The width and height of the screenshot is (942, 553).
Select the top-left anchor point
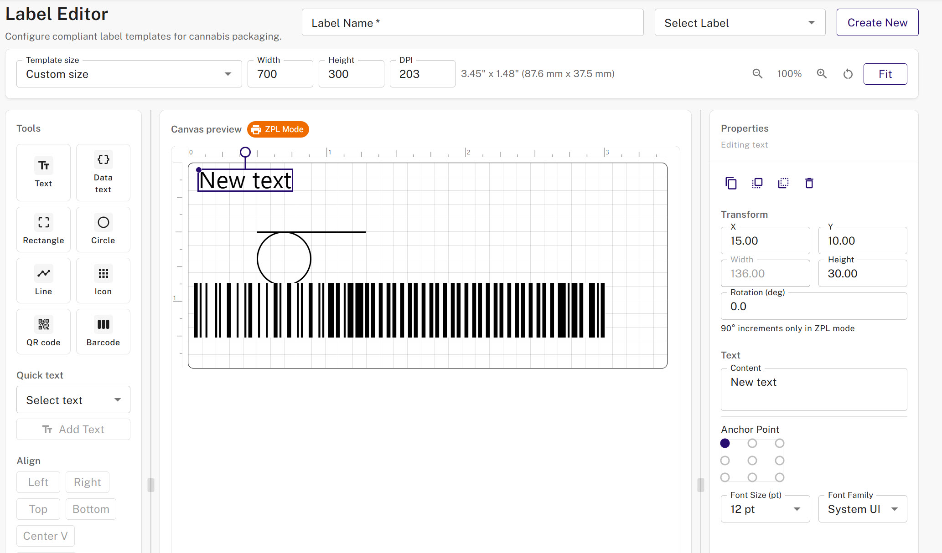click(x=725, y=443)
